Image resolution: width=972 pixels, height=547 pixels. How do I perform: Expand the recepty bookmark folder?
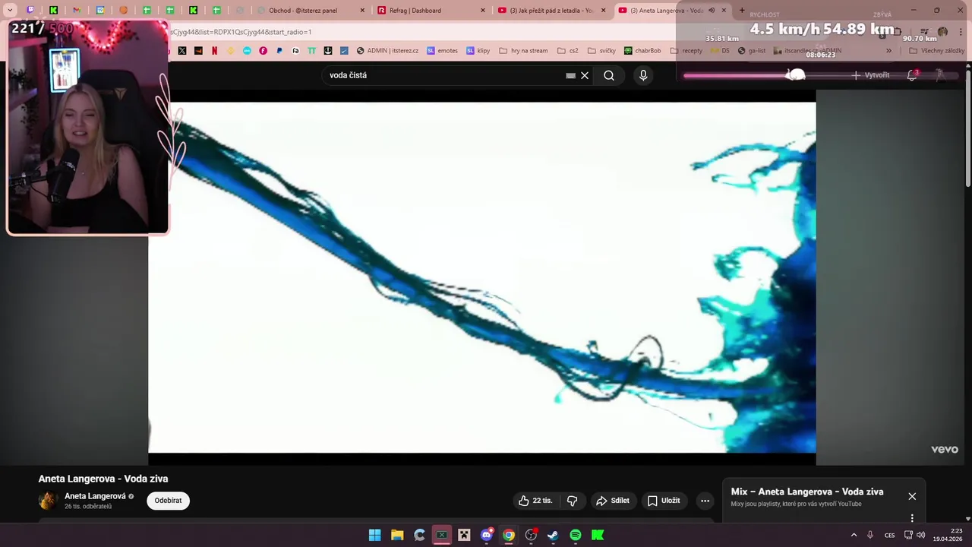(x=686, y=51)
